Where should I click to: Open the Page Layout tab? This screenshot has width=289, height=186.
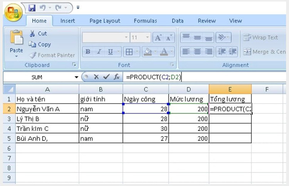click(x=105, y=21)
